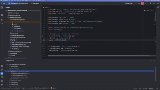Viewport: 160px width, 90px height.
Task: Expand the node_modules folder
Action: tap(11, 22)
